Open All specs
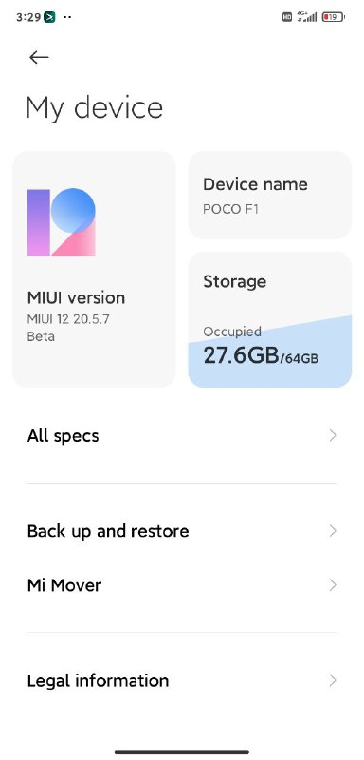This screenshot has height=760, width=364. (x=182, y=436)
